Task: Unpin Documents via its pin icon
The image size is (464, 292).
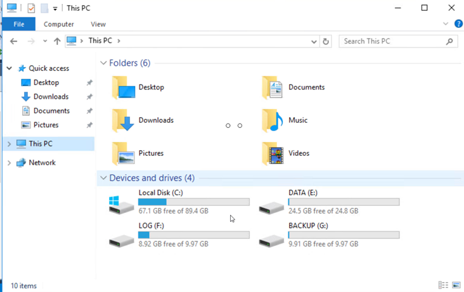Action: pos(89,111)
